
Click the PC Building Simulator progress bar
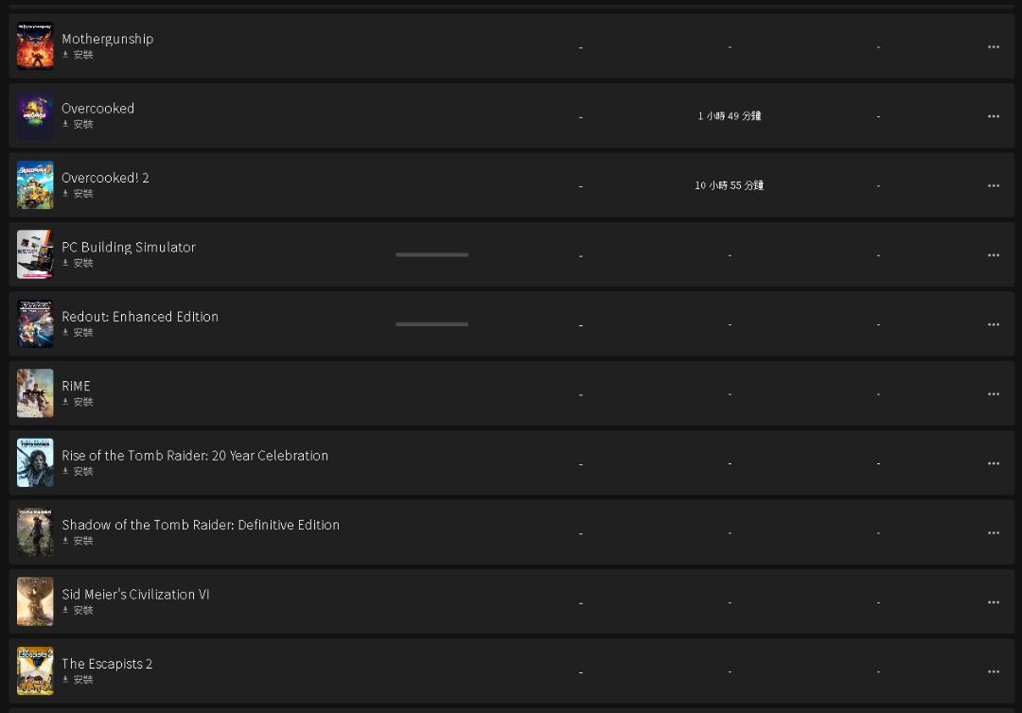432,254
